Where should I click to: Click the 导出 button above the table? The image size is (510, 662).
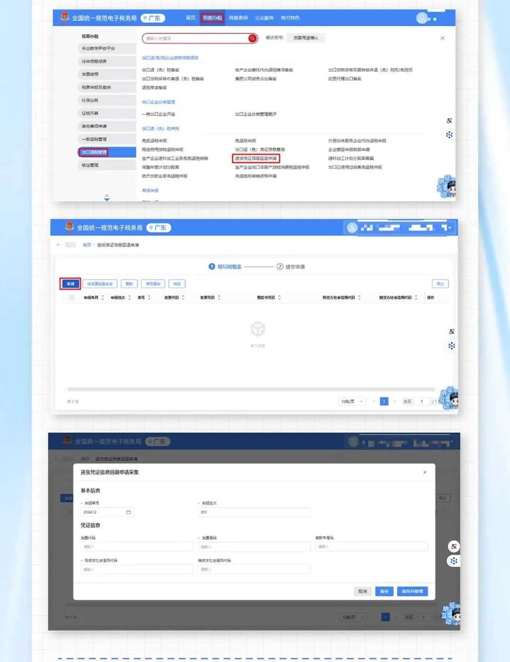(440, 284)
